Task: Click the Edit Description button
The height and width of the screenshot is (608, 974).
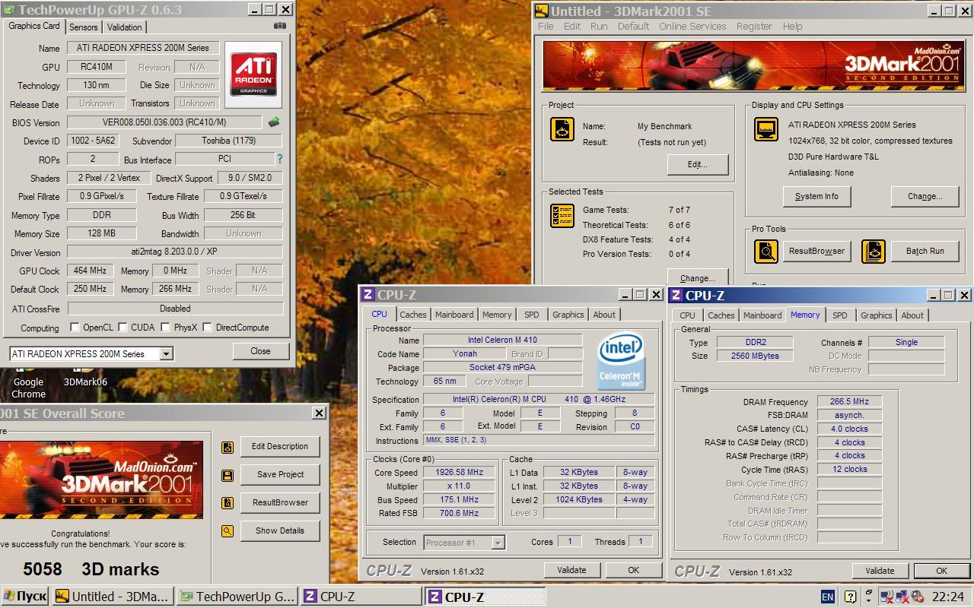Action: coord(280,446)
